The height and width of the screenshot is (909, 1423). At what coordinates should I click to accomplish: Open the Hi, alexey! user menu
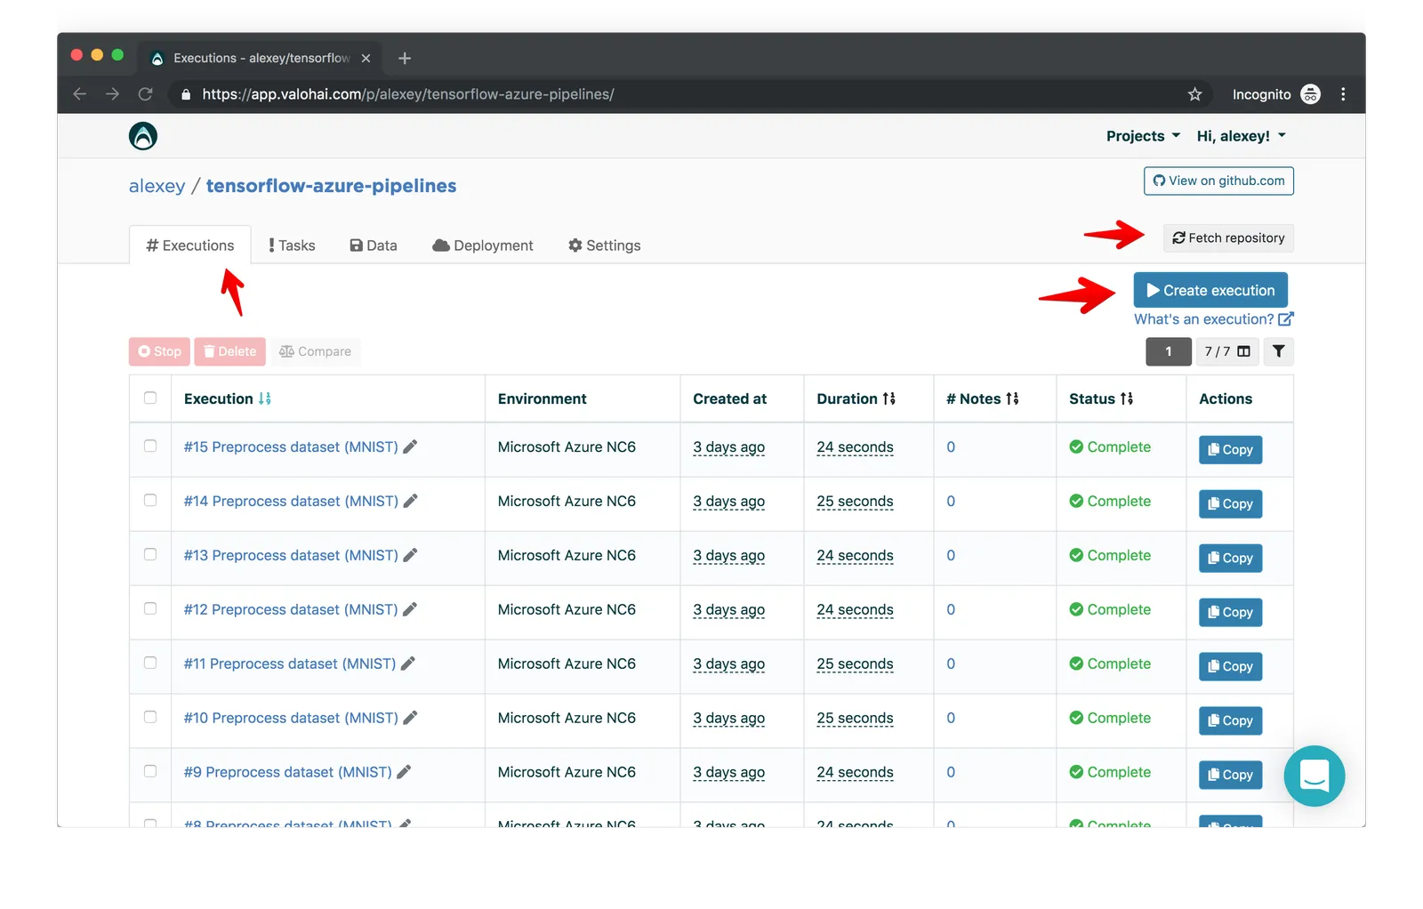pyautogui.click(x=1242, y=136)
